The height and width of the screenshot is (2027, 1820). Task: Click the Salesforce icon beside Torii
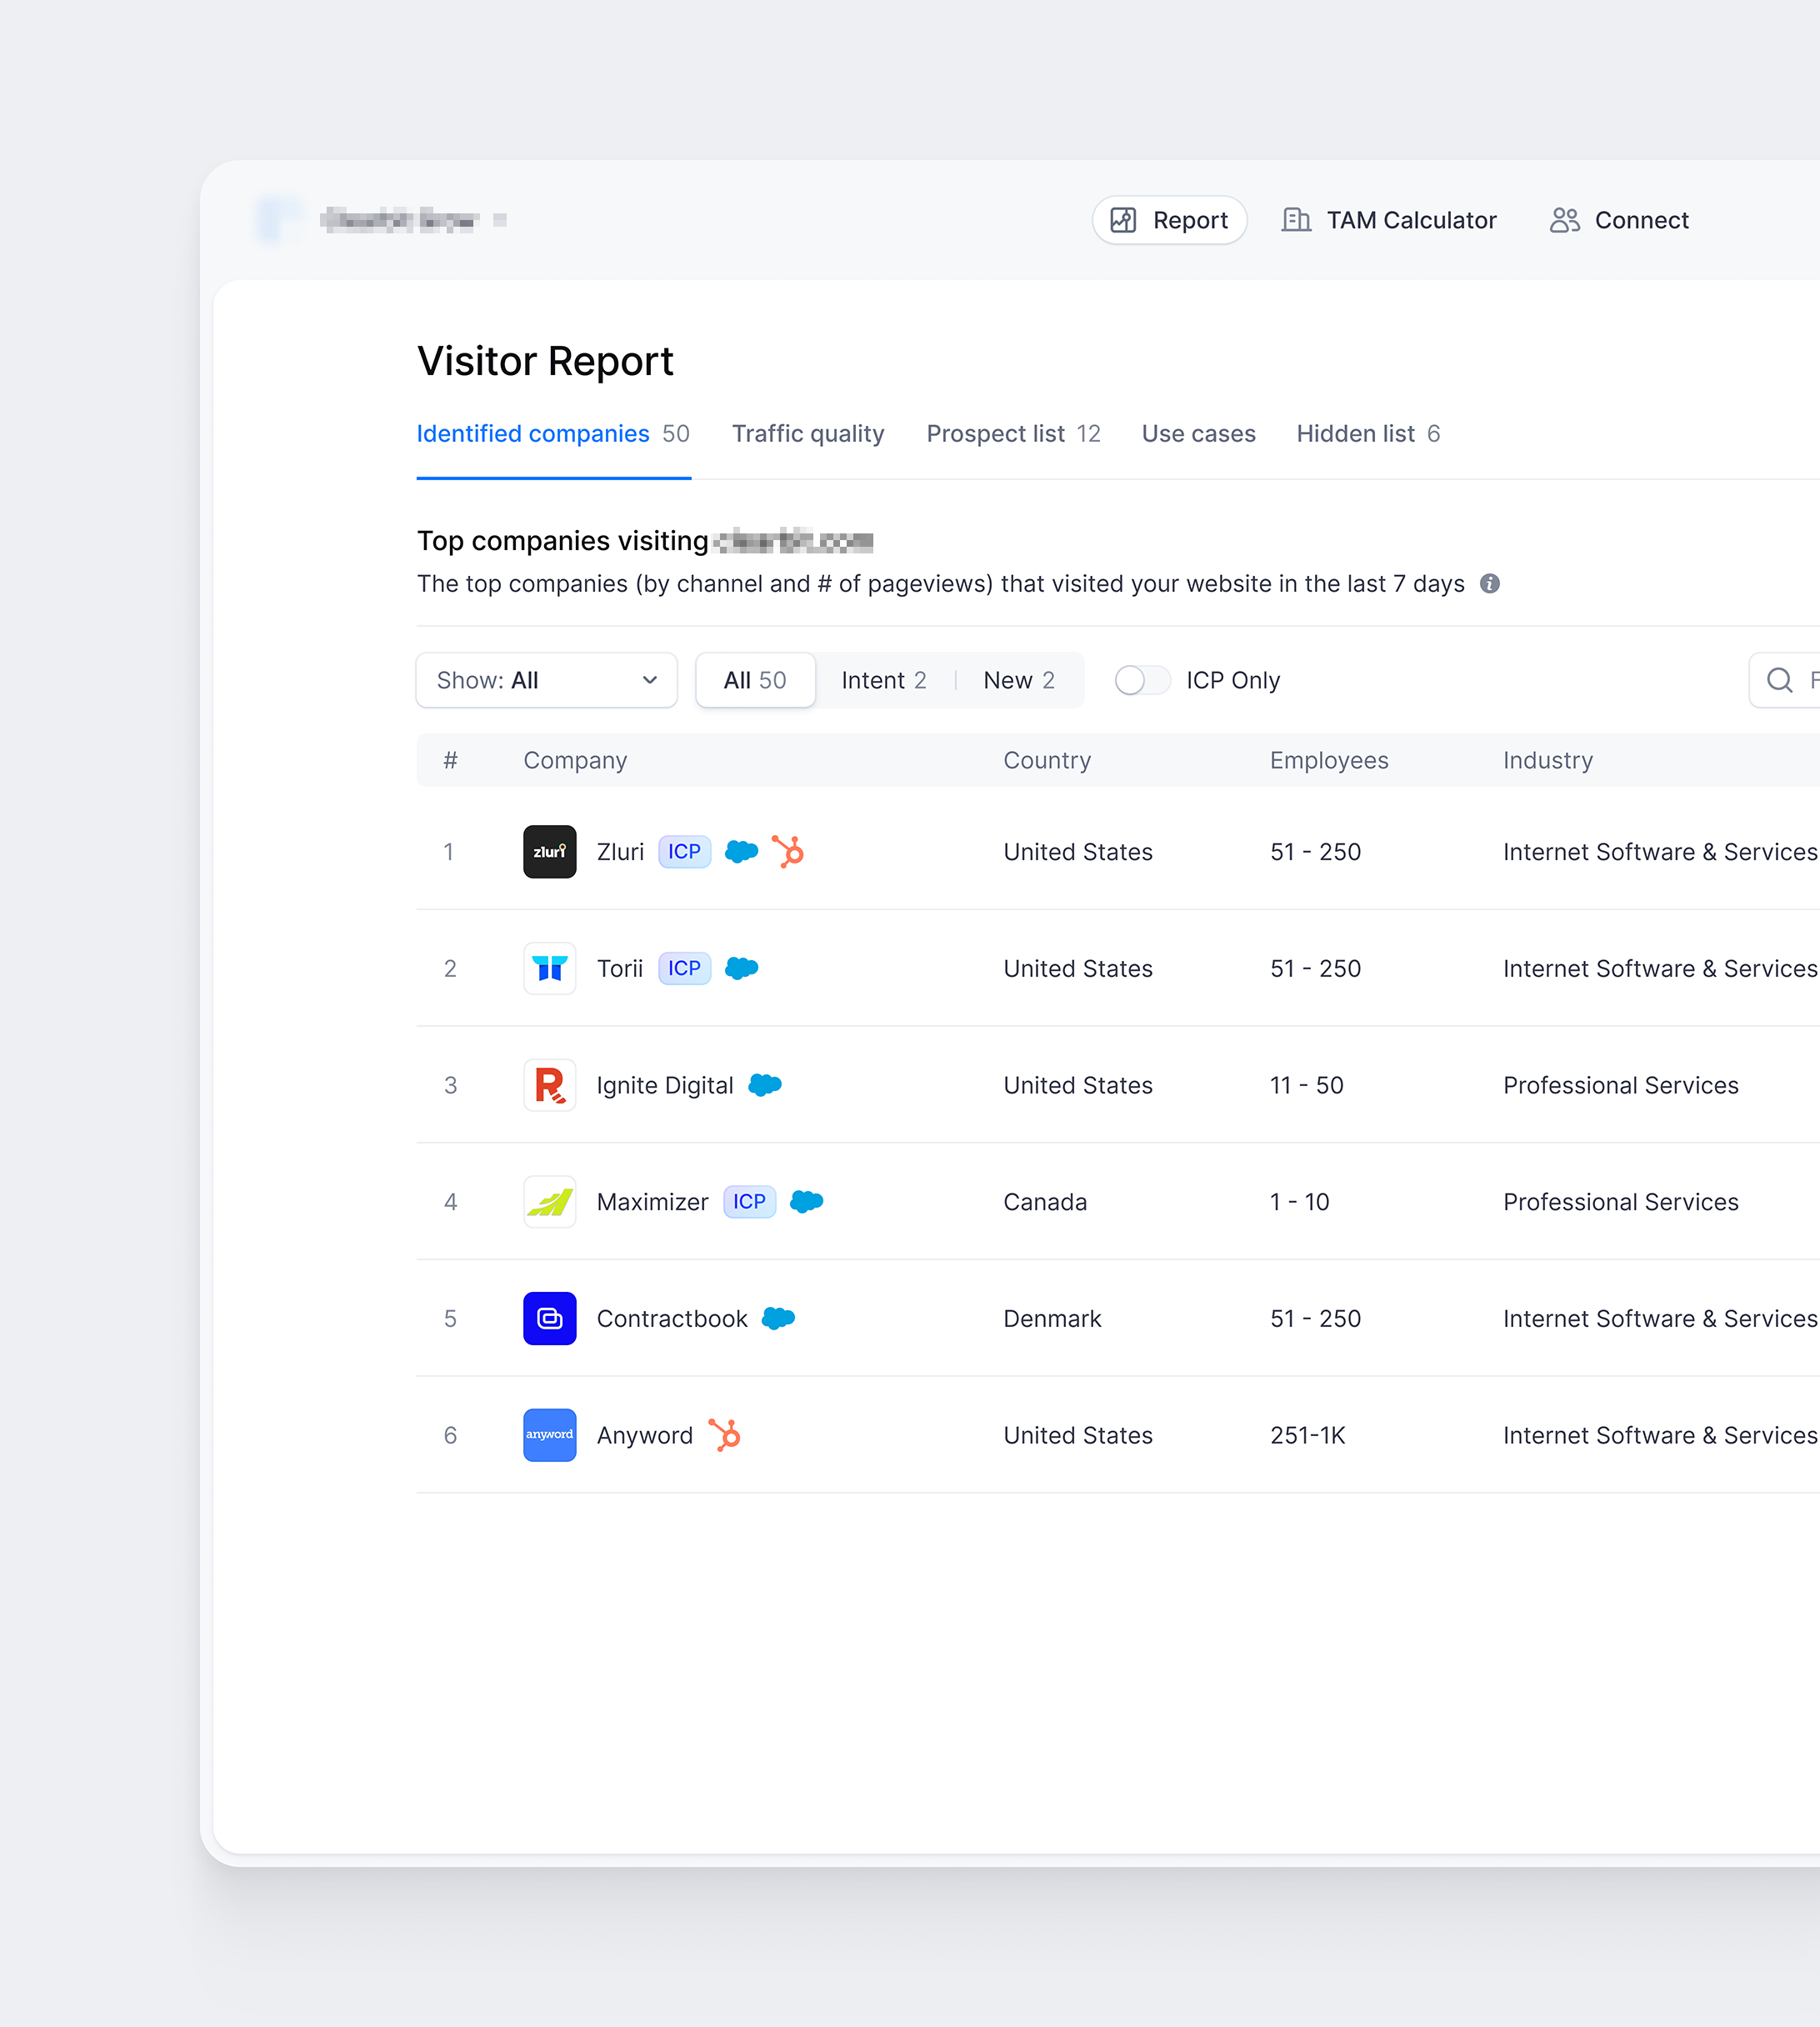point(741,968)
